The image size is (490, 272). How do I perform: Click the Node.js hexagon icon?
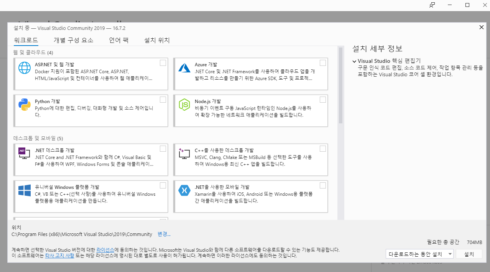(184, 105)
